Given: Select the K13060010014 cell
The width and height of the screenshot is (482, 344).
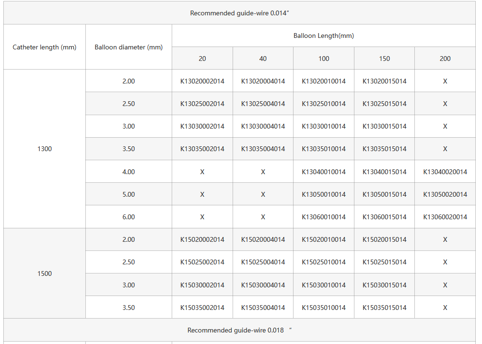Looking at the screenshot, I should point(323,217).
